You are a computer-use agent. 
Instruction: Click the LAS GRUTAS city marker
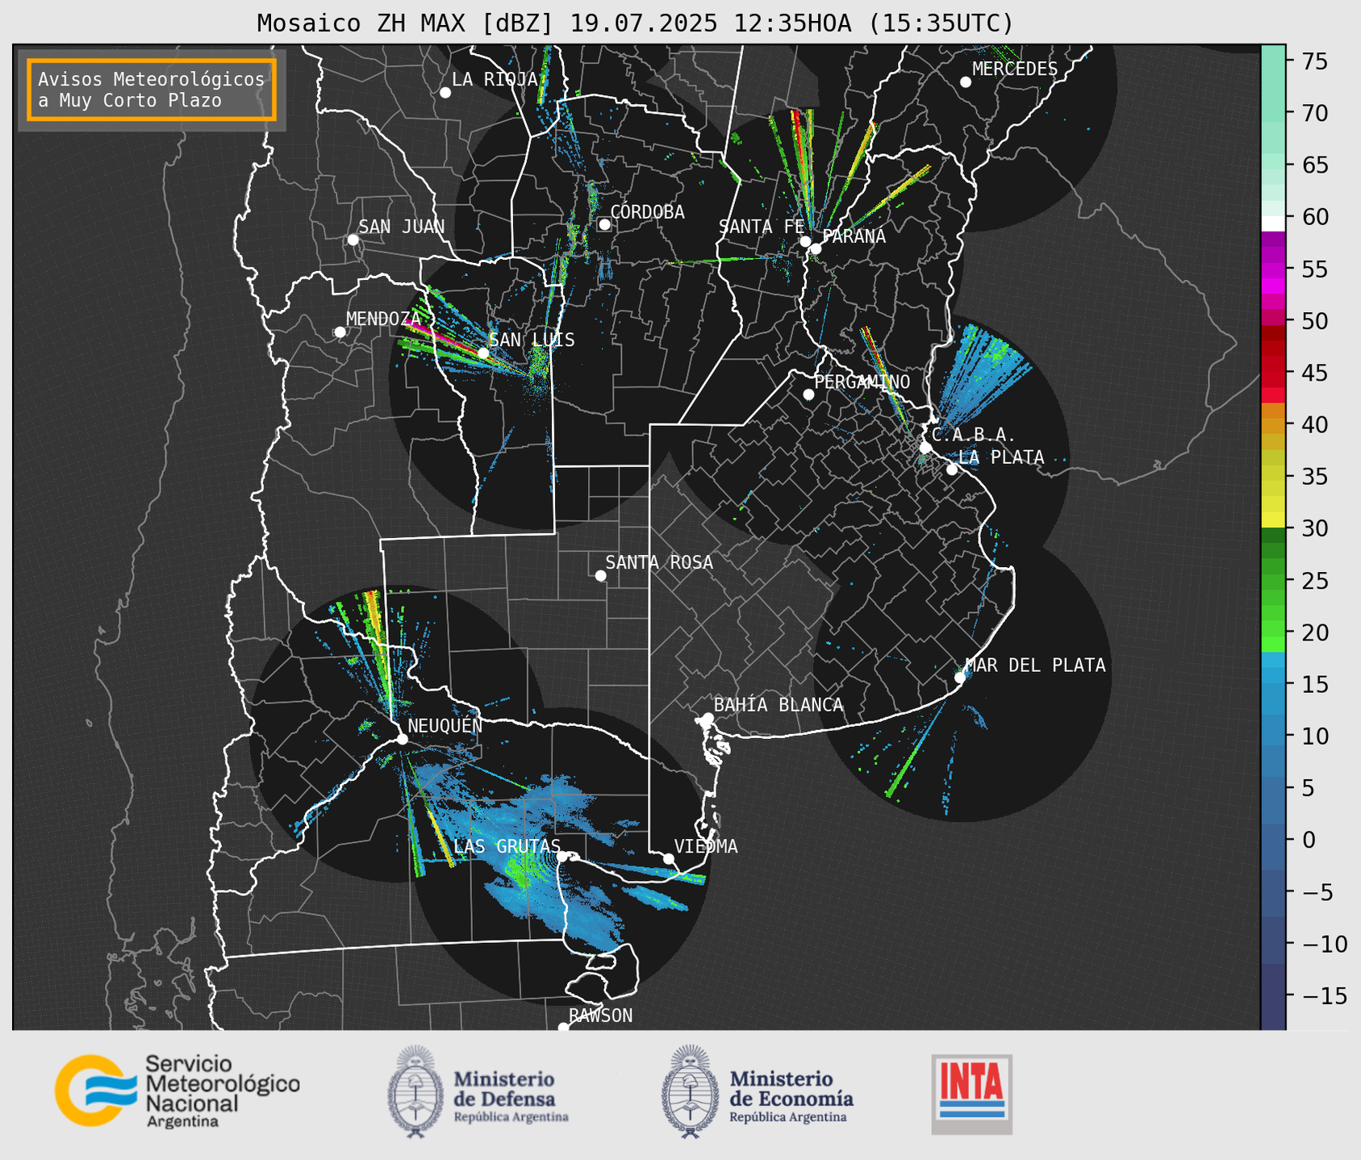click(562, 857)
